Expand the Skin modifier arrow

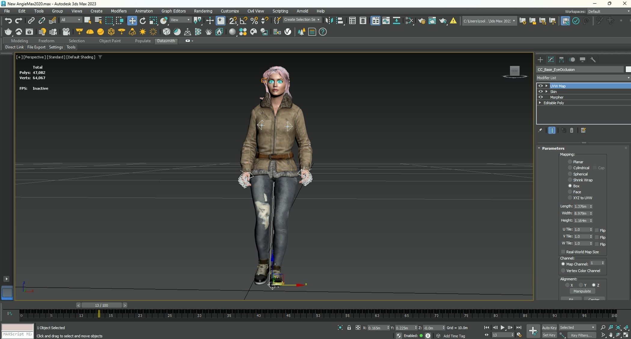point(547,91)
